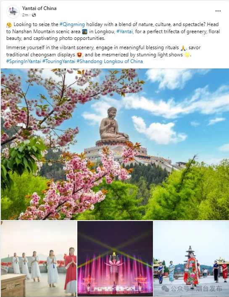Click the public globe privacy icon
This screenshot has width=229, height=297.
[x=34, y=15]
